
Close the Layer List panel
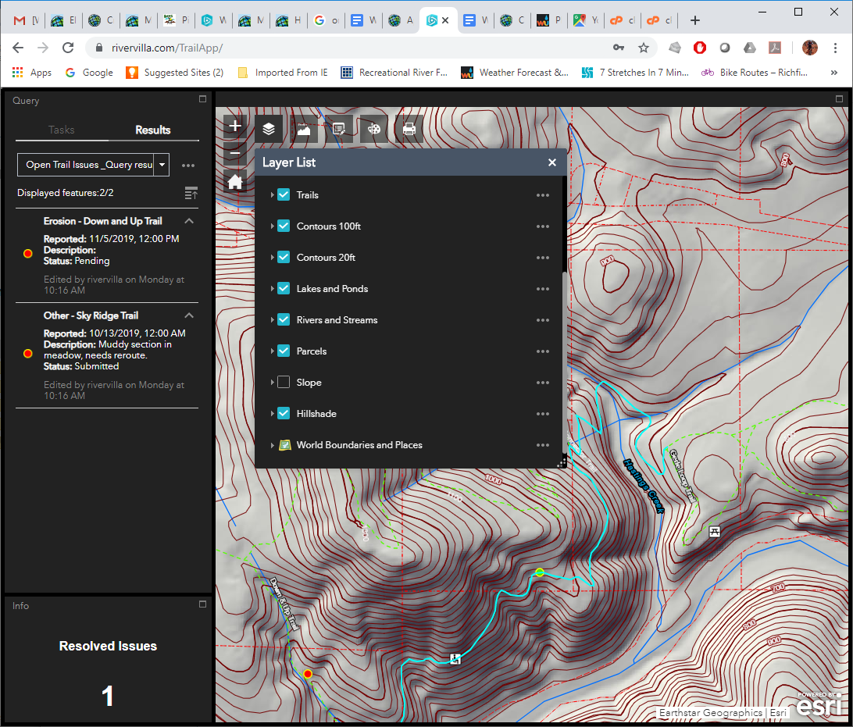[552, 162]
